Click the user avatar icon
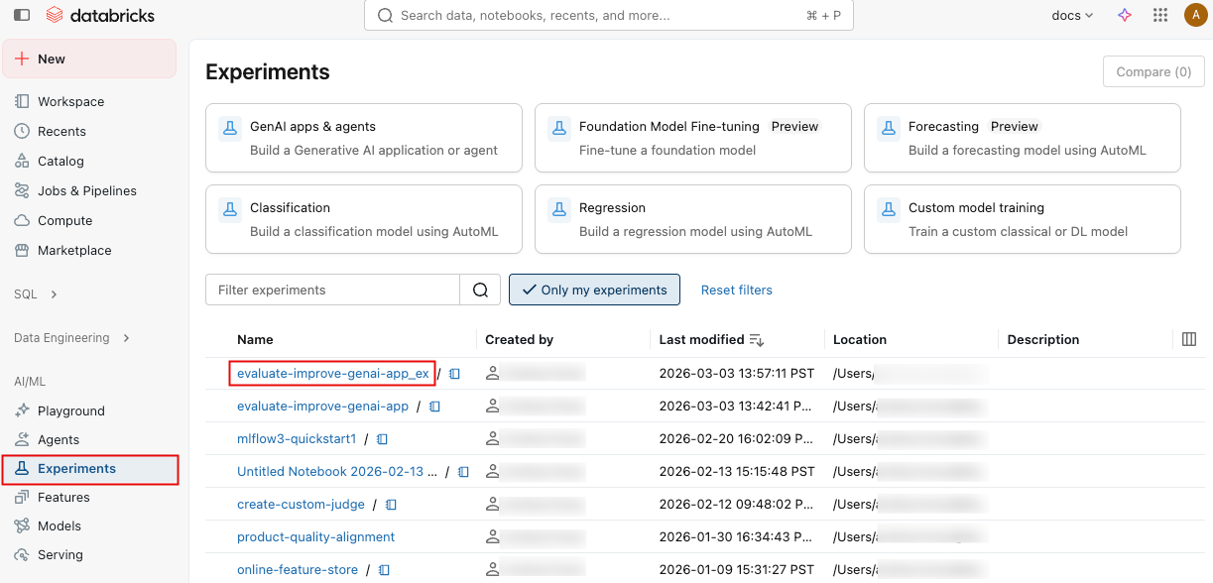Screen dimensions: 1213x583 pyautogui.click(x=1195, y=16)
